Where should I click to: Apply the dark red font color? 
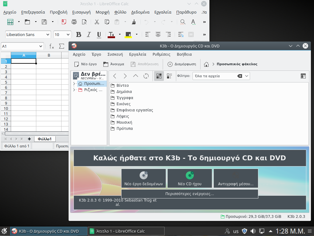pos(111,35)
